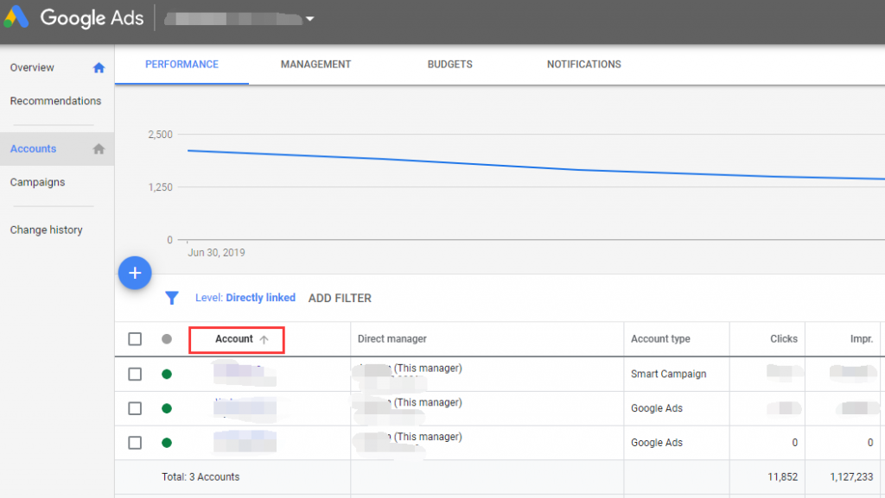The width and height of the screenshot is (885, 498).
Task: Click the Jun 30, 2019 chart date label
Action: click(x=216, y=252)
